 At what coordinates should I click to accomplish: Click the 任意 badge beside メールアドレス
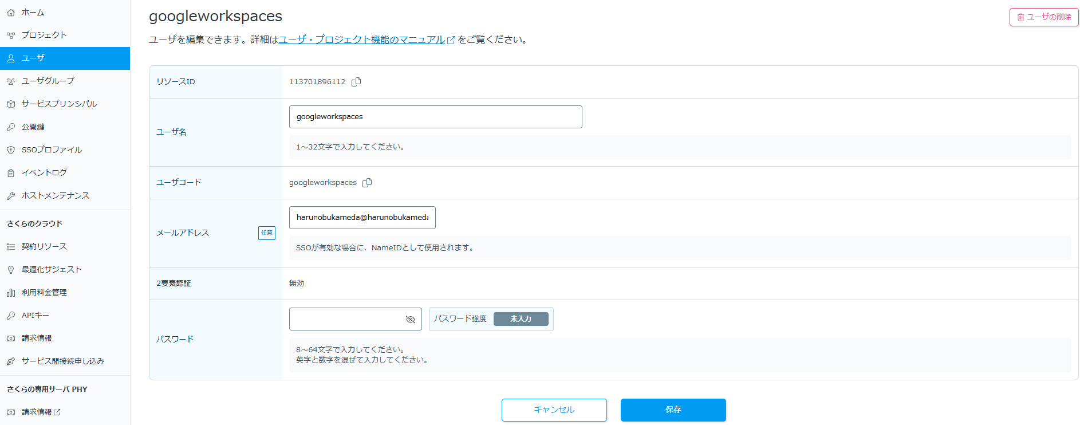267,233
